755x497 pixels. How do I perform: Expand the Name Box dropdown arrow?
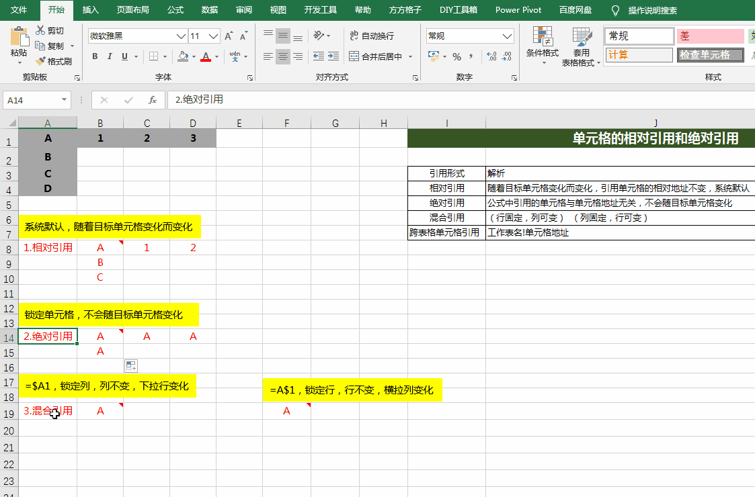click(x=64, y=99)
